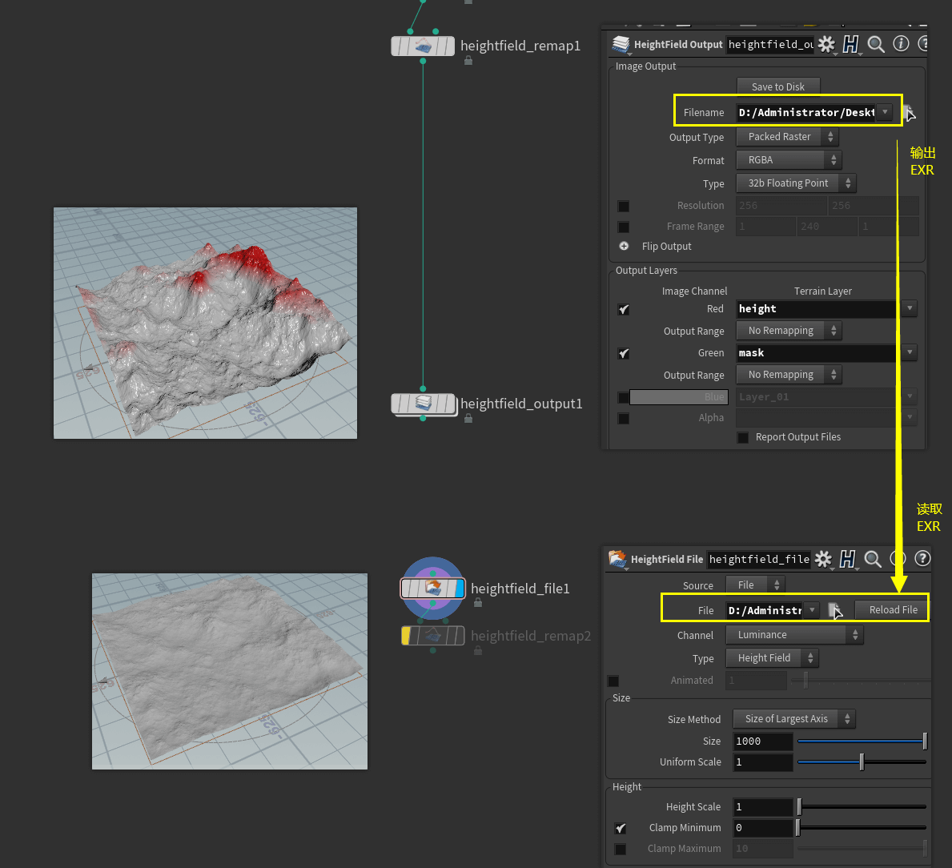Open the info icon in HeightField Output header

click(x=901, y=44)
